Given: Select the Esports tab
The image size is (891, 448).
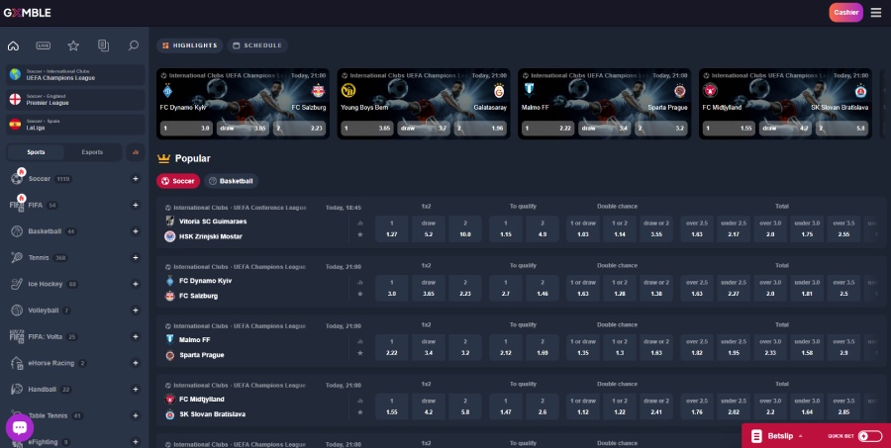Looking at the screenshot, I should [92, 152].
